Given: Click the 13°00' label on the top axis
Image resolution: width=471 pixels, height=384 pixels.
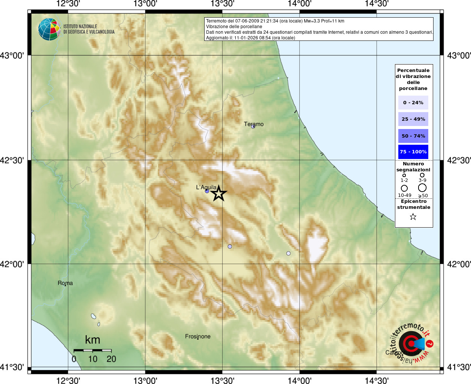Looking at the screenshot, I should click(x=145, y=4).
